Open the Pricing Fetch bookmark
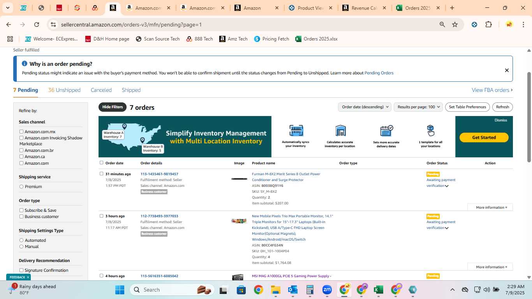 271,39
